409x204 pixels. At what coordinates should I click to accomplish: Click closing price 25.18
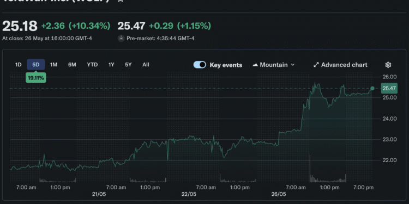point(20,26)
